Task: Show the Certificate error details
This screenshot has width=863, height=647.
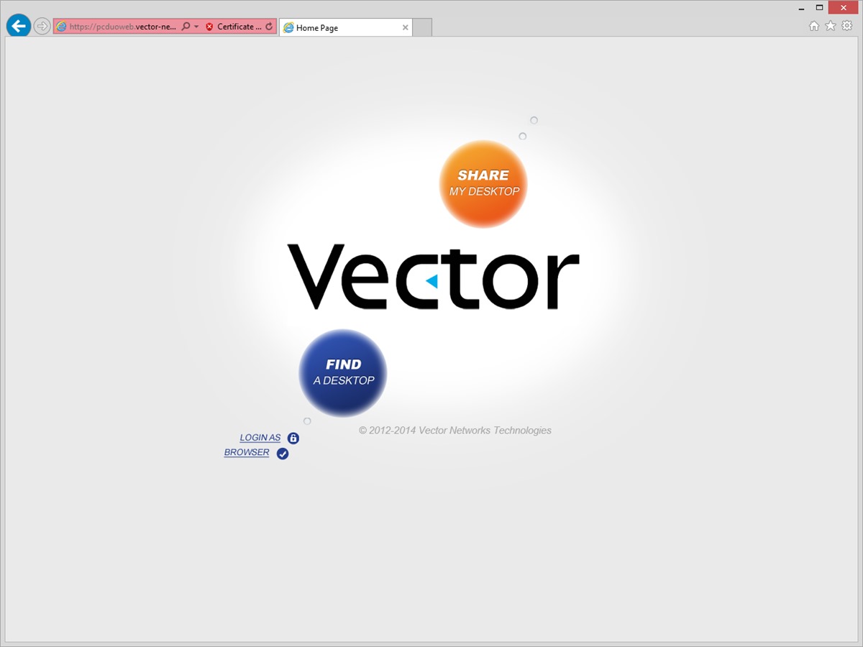Action: pos(234,27)
